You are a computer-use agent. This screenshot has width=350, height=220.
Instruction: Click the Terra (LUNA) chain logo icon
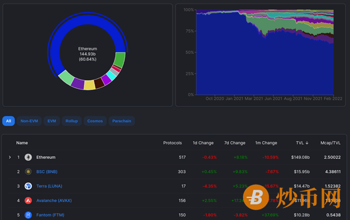(x=28, y=186)
